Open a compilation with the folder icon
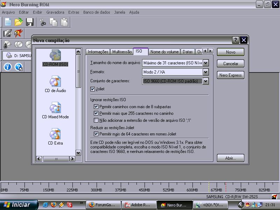Image resolution: width=280 pixels, height=210 pixels. click(19, 22)
